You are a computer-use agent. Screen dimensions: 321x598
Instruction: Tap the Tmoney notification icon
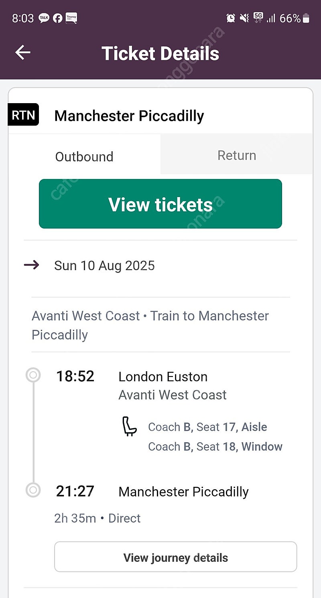point(71,18)
